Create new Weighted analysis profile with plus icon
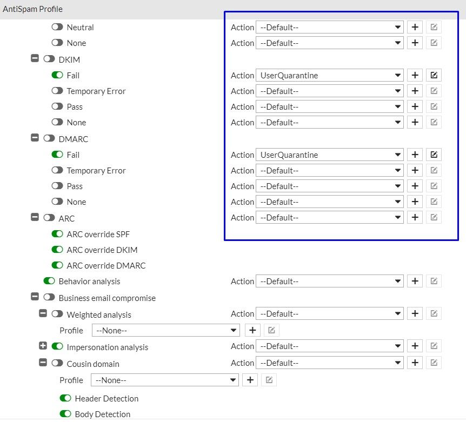This screenshot has height=422, width=466. coord(253,330)
